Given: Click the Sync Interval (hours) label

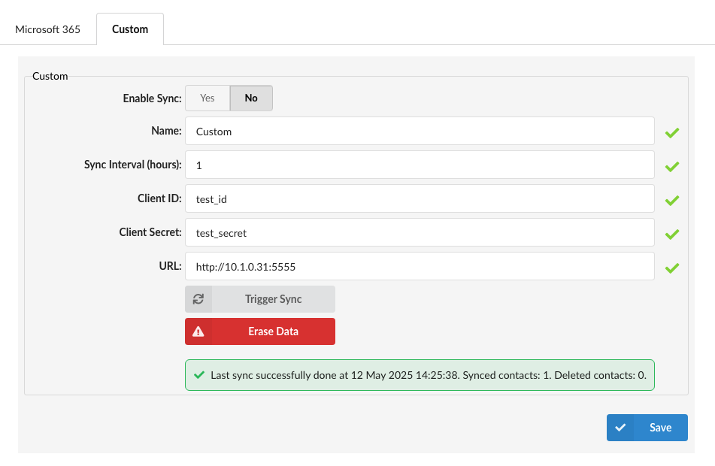Looking at the screenshot, I should click(x=132, y=165).
